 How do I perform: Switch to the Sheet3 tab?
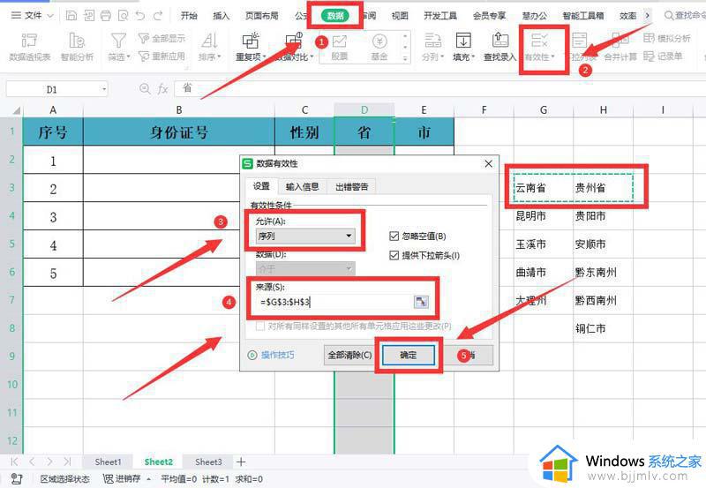208,462
